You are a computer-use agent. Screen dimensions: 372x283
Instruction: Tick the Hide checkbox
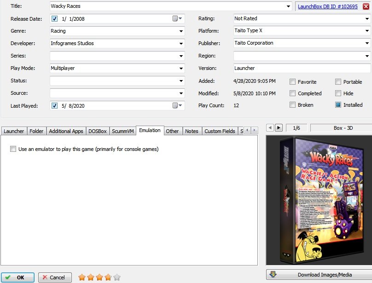[x=338, y=93]
